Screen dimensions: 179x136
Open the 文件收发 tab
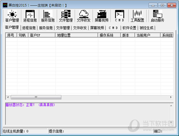tap(80, 28)
